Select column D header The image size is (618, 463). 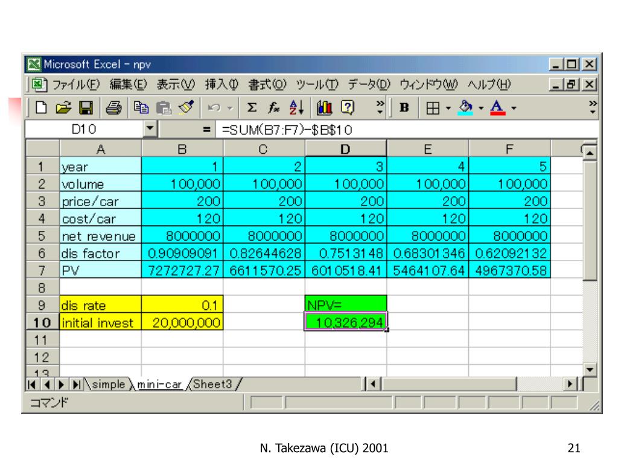(346, 150)
